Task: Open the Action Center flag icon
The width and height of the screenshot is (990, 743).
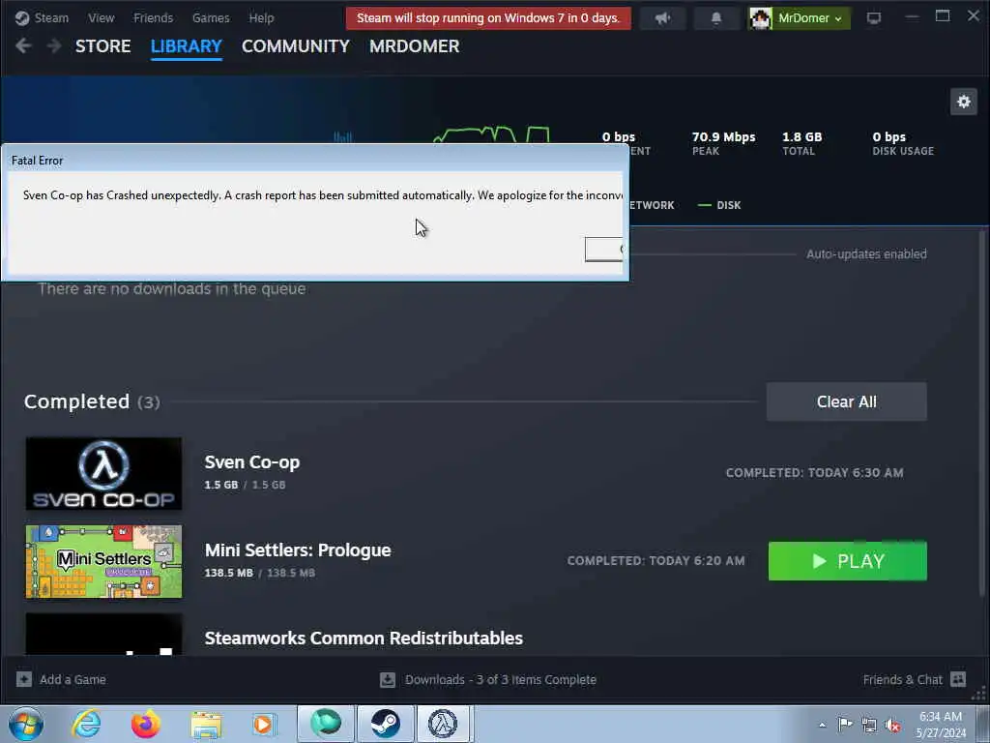Action: pos(845,724)
